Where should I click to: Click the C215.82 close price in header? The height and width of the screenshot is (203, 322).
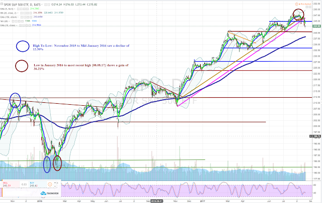point(92,5)
